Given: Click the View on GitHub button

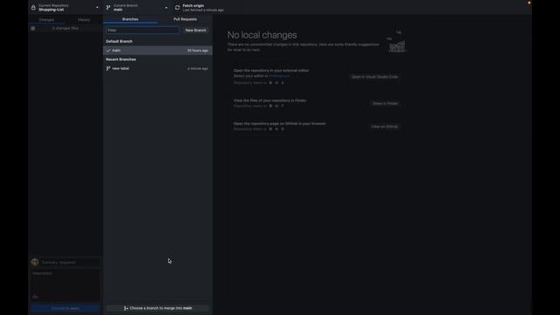Looking at the screenshot, I should pos(384,127).
